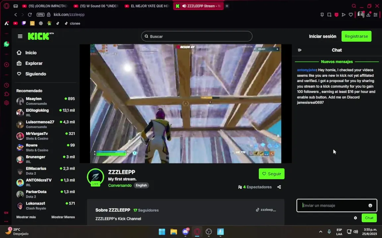The height and width of the screenshot is (238, 382).
Task: Open the ChatGPT bookmark icon
Action: click(41, 23)
